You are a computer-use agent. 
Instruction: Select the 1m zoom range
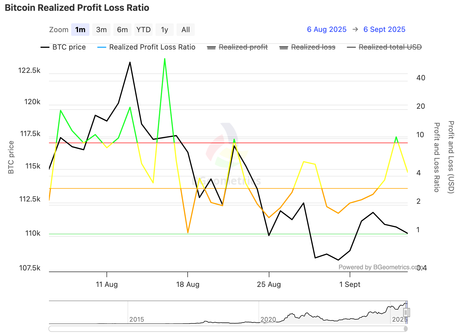click(x=80, y=30)
